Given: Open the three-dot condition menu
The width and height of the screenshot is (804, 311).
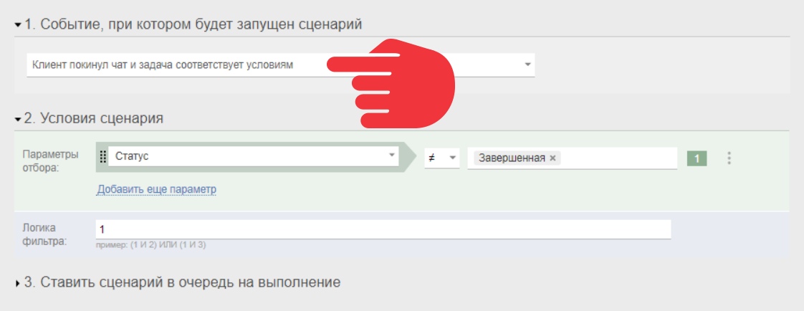Looking at the screenshot, I should point(729,158).
